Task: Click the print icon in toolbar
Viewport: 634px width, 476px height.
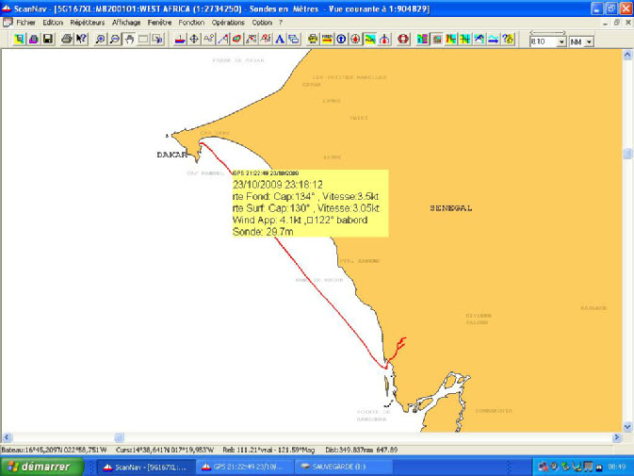Action: (x=66, y=40)
